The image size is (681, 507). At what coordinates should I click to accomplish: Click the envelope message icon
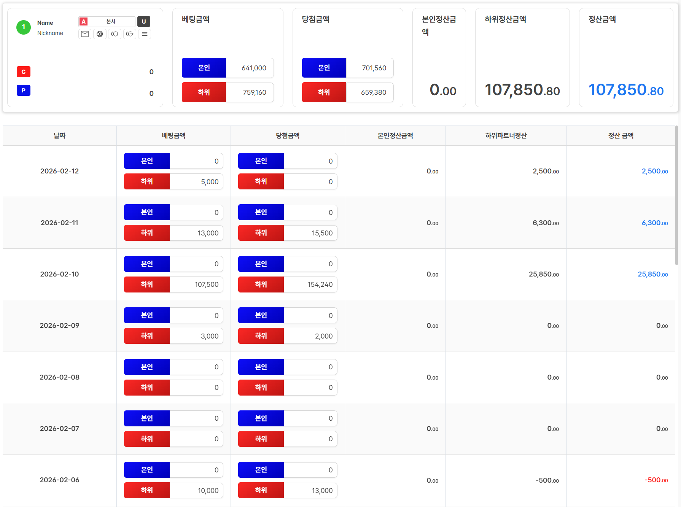(x=85, y=34)
